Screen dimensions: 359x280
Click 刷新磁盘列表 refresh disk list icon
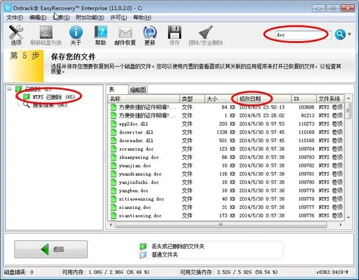46,35
